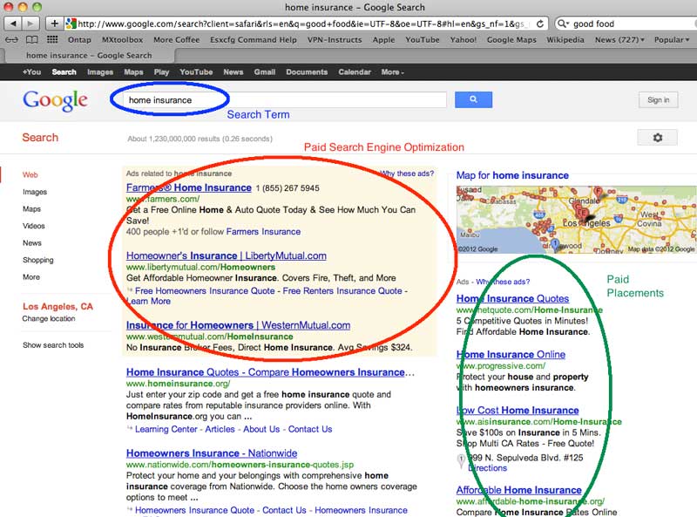Click magnifier icon in Safari search field

(563, 24)
